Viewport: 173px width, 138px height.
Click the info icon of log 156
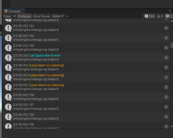click(x=8, y=97)
